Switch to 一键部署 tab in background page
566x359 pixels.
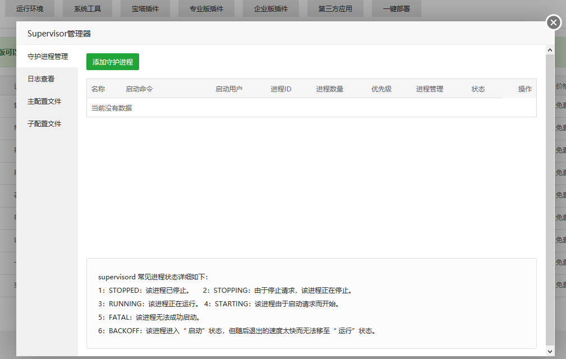coord(397,8)
